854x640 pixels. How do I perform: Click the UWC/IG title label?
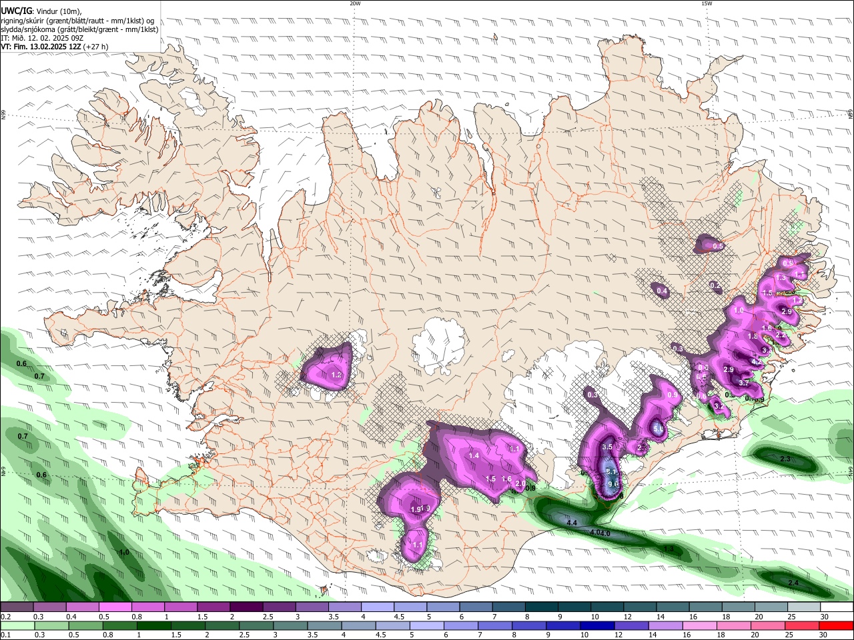click(15, 11)
